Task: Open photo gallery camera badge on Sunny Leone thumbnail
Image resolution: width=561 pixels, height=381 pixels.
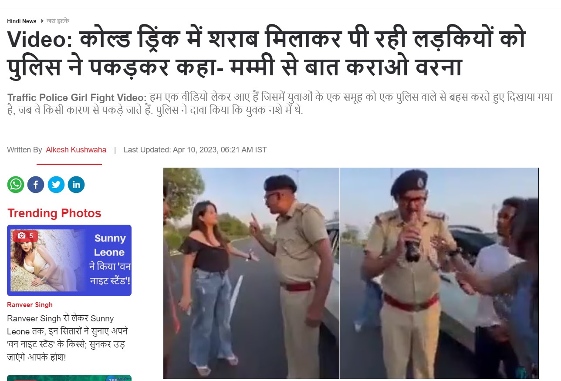Action: click(x=25, y=236)
